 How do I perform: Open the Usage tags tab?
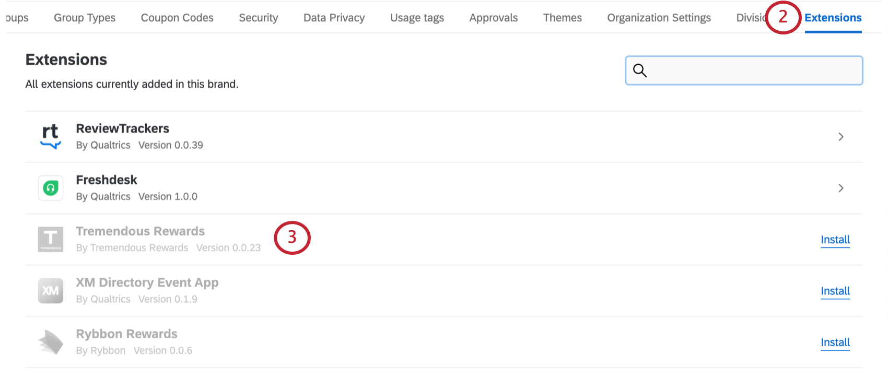click(417, 18)
